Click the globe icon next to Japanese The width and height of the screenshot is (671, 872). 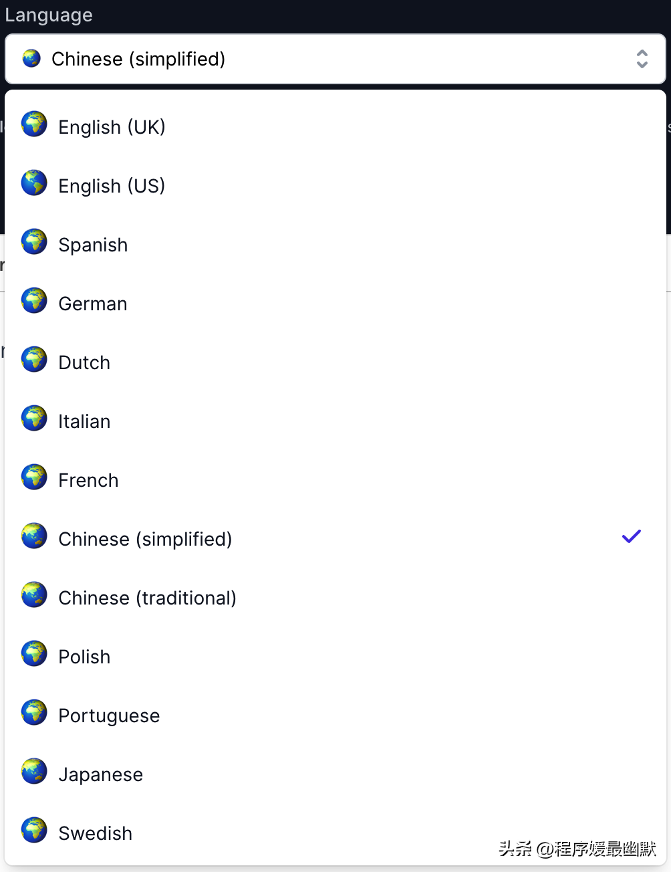[x=34, y=772]
